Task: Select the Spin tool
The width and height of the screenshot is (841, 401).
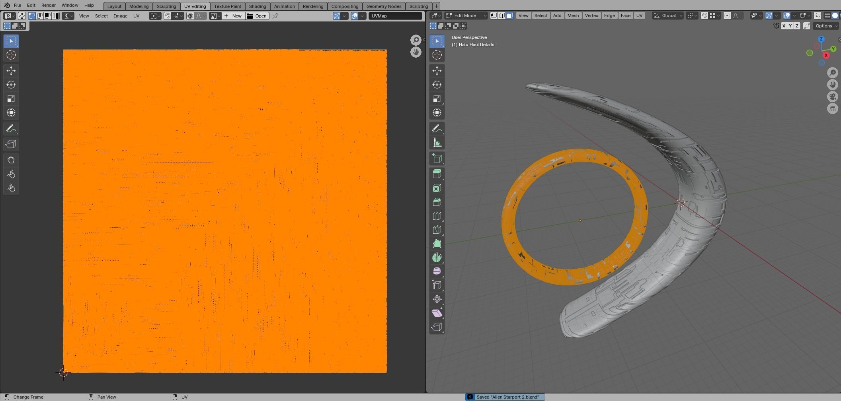Action: [437, 258]
